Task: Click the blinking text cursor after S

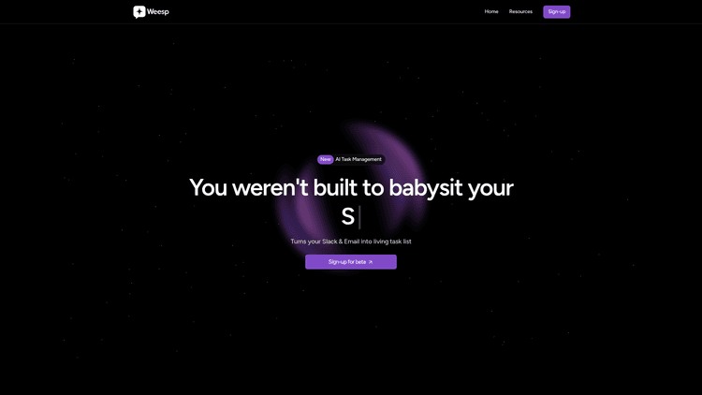Action: pyautogui.click(x=359, y=217)
